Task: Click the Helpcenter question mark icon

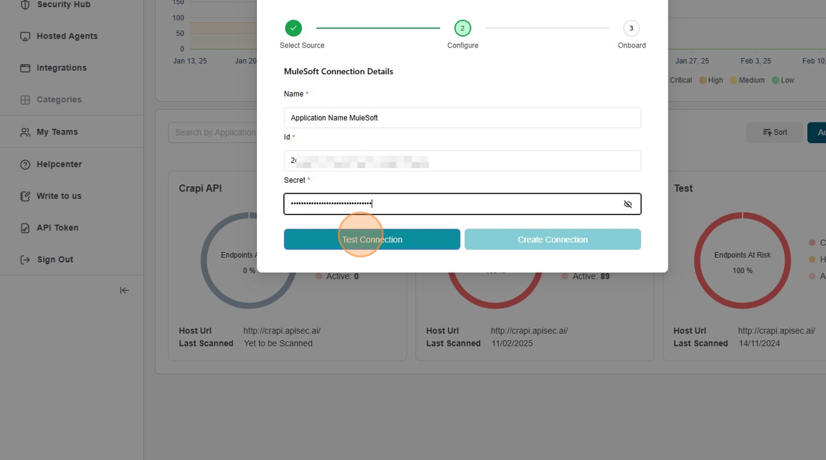Action: pyautogui.click(x=25, y=164)
